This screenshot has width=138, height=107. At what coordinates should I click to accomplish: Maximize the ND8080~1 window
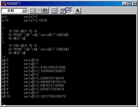(x=129, y=4)
